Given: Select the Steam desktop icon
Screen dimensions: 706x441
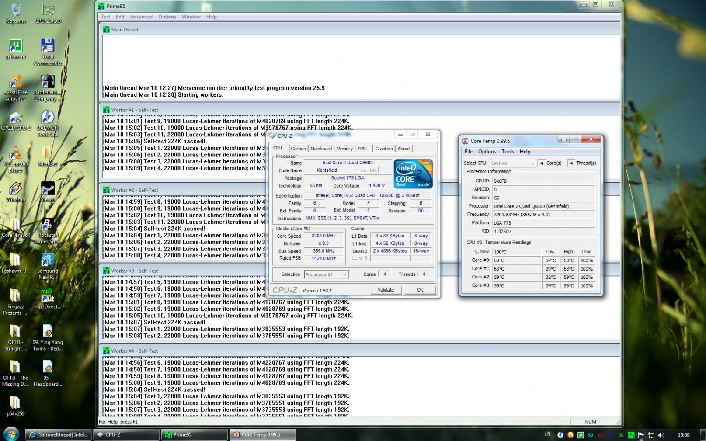Looking at the screenshot, I should 48,192.
